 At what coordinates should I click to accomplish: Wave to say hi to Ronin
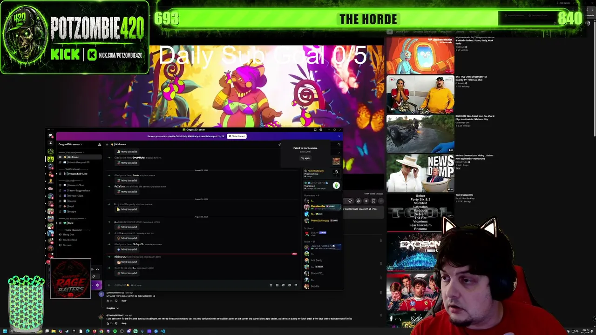[127, 181]
